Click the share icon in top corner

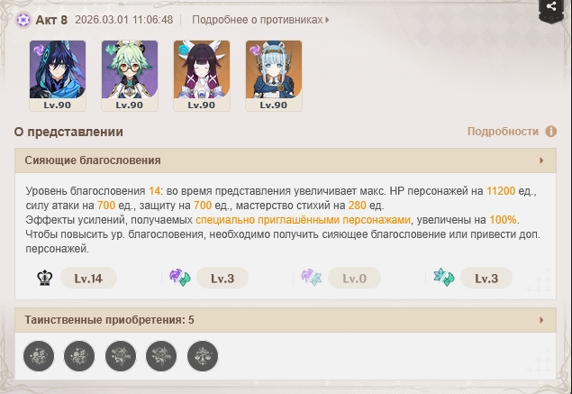[x=551, y=6]
